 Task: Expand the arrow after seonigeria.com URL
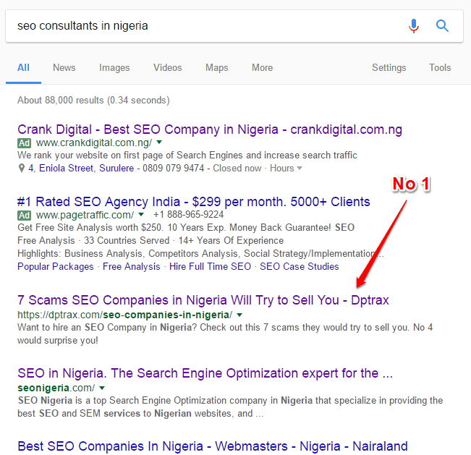pyautogui.click(x=102, y=388)
